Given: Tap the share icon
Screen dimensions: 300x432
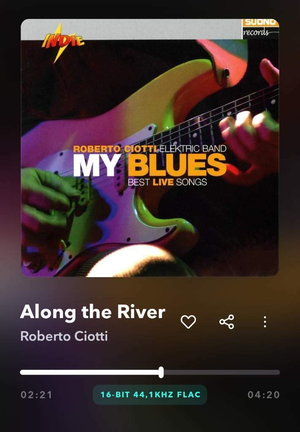Looking at the screenshot, I should point(227,321).
